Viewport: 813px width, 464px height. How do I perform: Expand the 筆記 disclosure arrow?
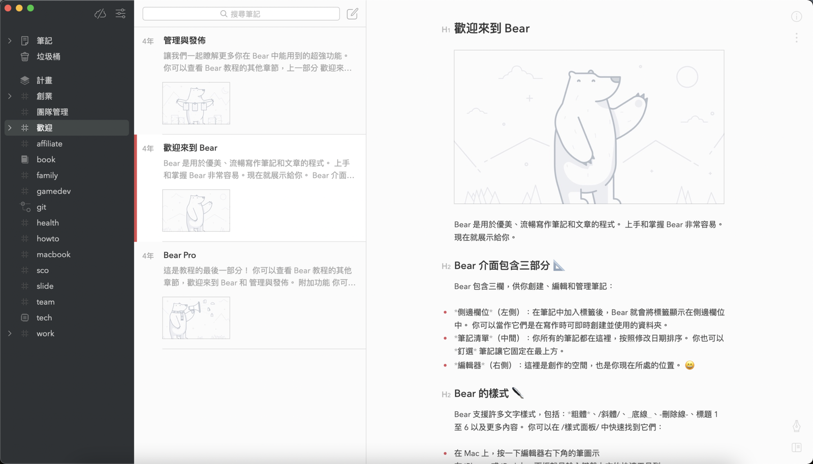(9, 40)
